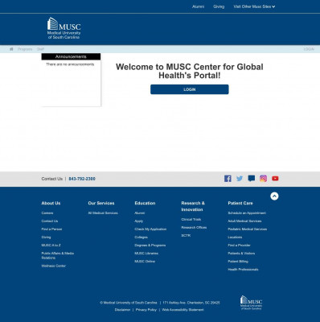The image size is (320, 322).
Task: Open Find a Provider link
Action: 239,246
